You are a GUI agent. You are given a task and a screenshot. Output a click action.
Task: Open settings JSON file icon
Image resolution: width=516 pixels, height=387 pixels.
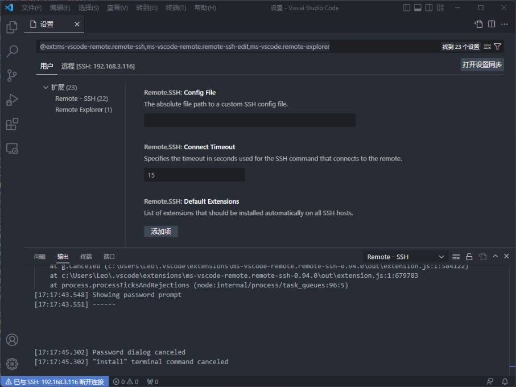(x=479, y=24)
